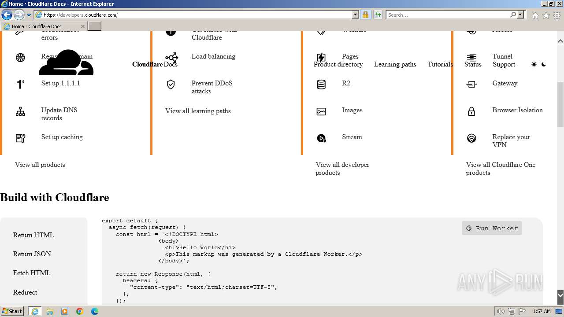Select the Return JSON example
The image size is (564, 317).
coord(32,254)
